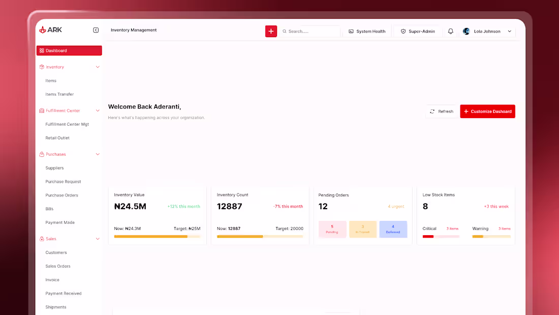Image resolution: width=559 pixels, height=315 pixels.
Task: Click the -7% this month label
Action: coord(288,207)
